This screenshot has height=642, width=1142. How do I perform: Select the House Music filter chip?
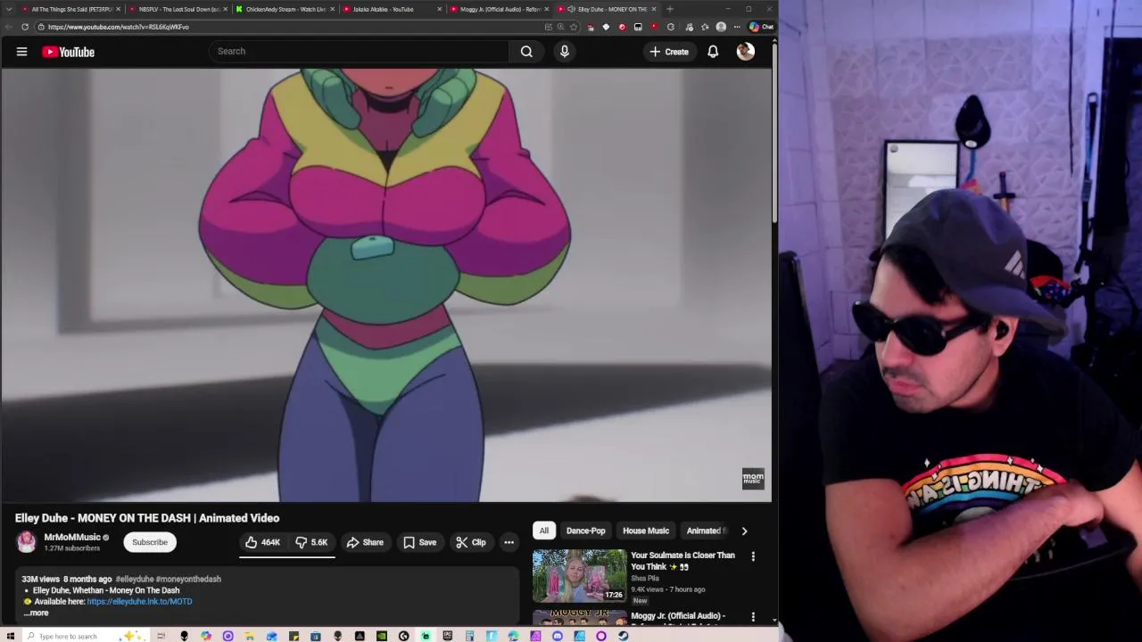(x=646, y=531)
